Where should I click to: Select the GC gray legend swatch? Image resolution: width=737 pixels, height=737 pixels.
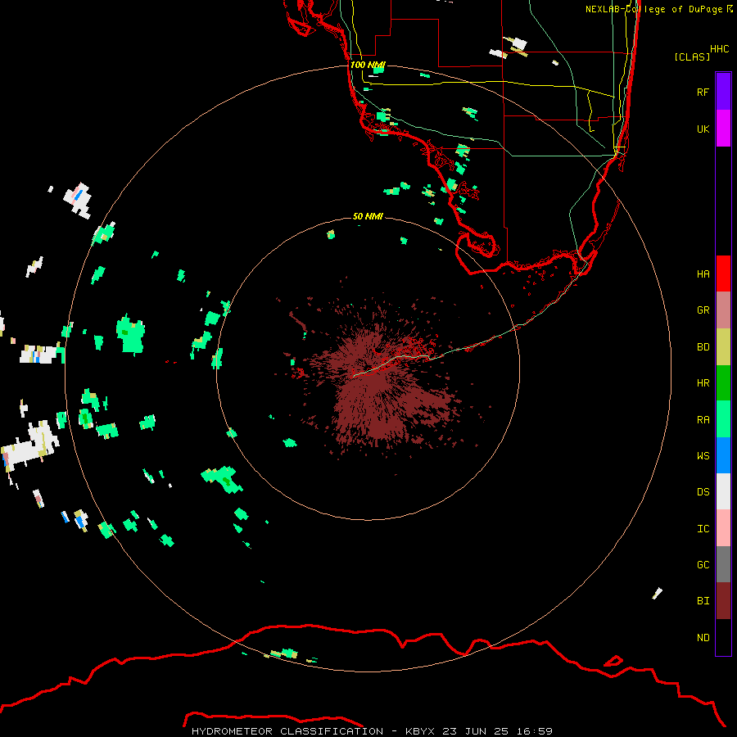[723, 564]
